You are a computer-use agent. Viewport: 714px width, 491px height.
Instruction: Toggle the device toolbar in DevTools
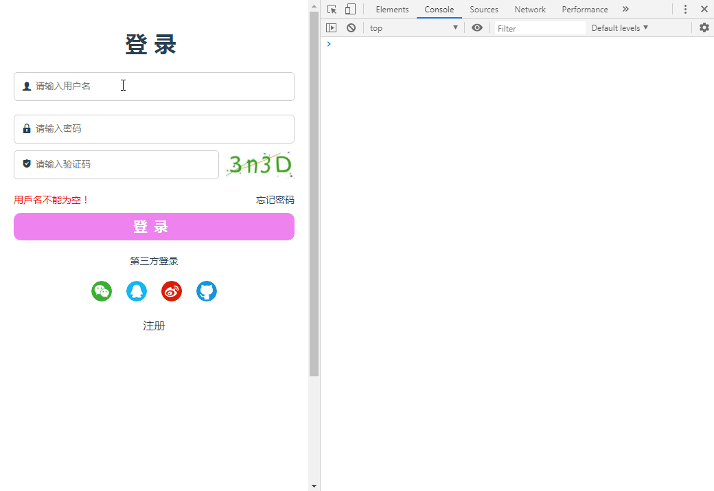(351, 9)
